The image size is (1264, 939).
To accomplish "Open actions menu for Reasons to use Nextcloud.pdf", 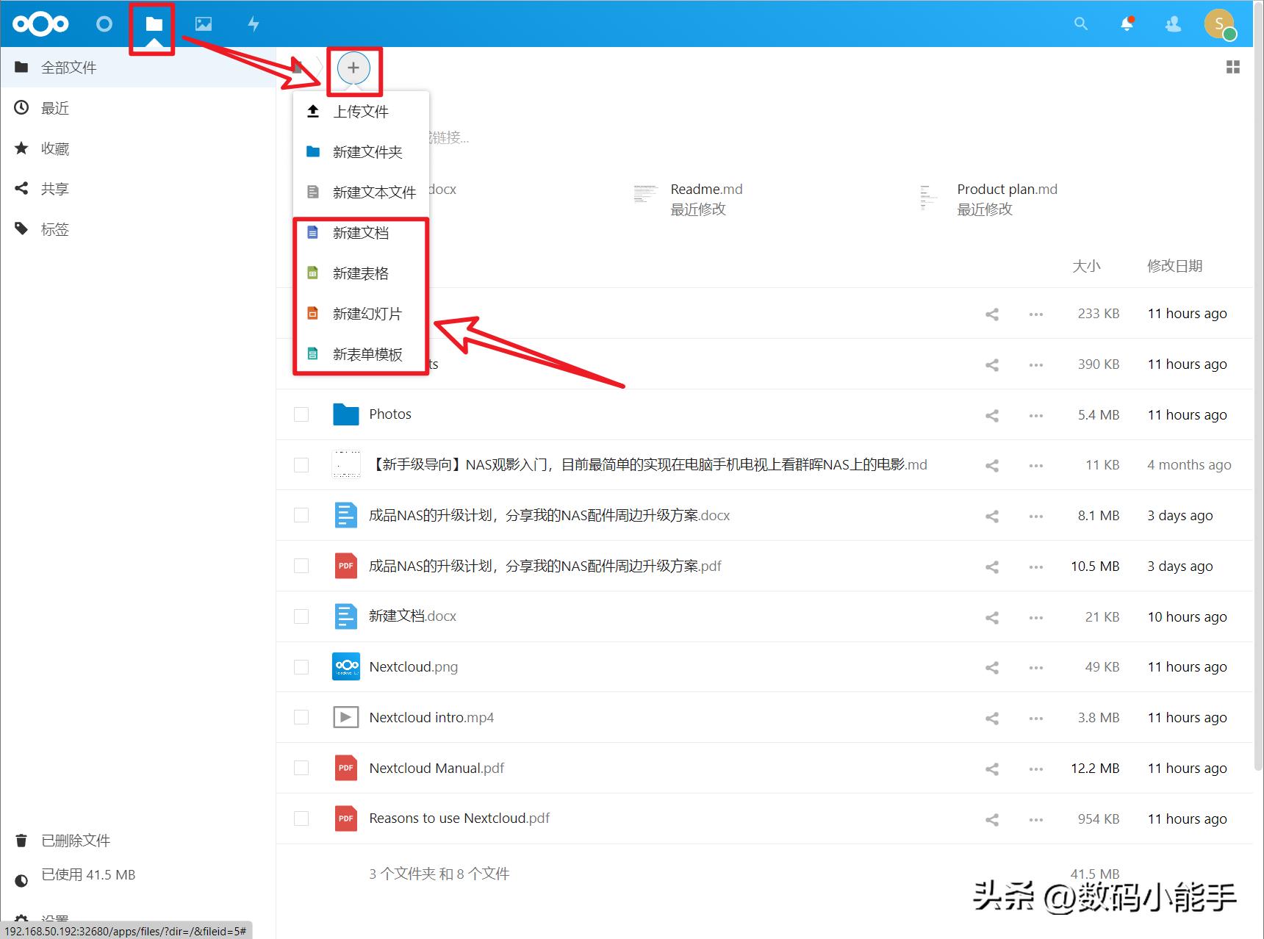I will coord(1035,819).
